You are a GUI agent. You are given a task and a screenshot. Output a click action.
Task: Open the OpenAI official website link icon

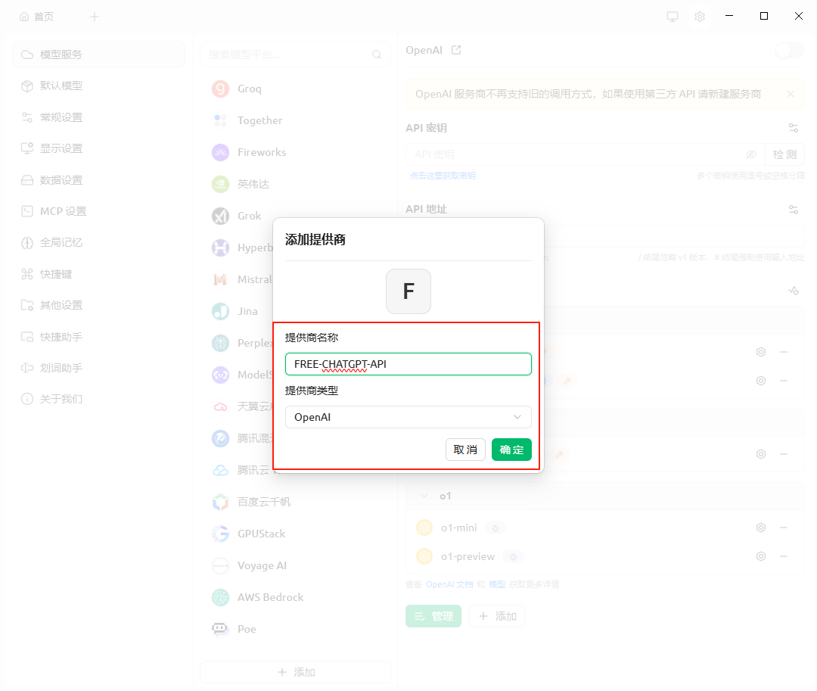coord(456,50)
